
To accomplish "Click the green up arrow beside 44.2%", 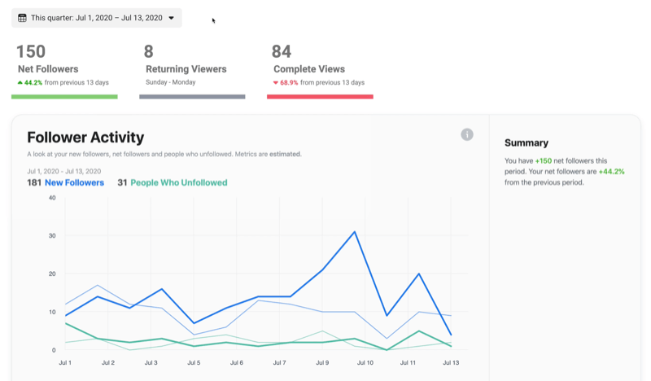I will coord(20,83).
